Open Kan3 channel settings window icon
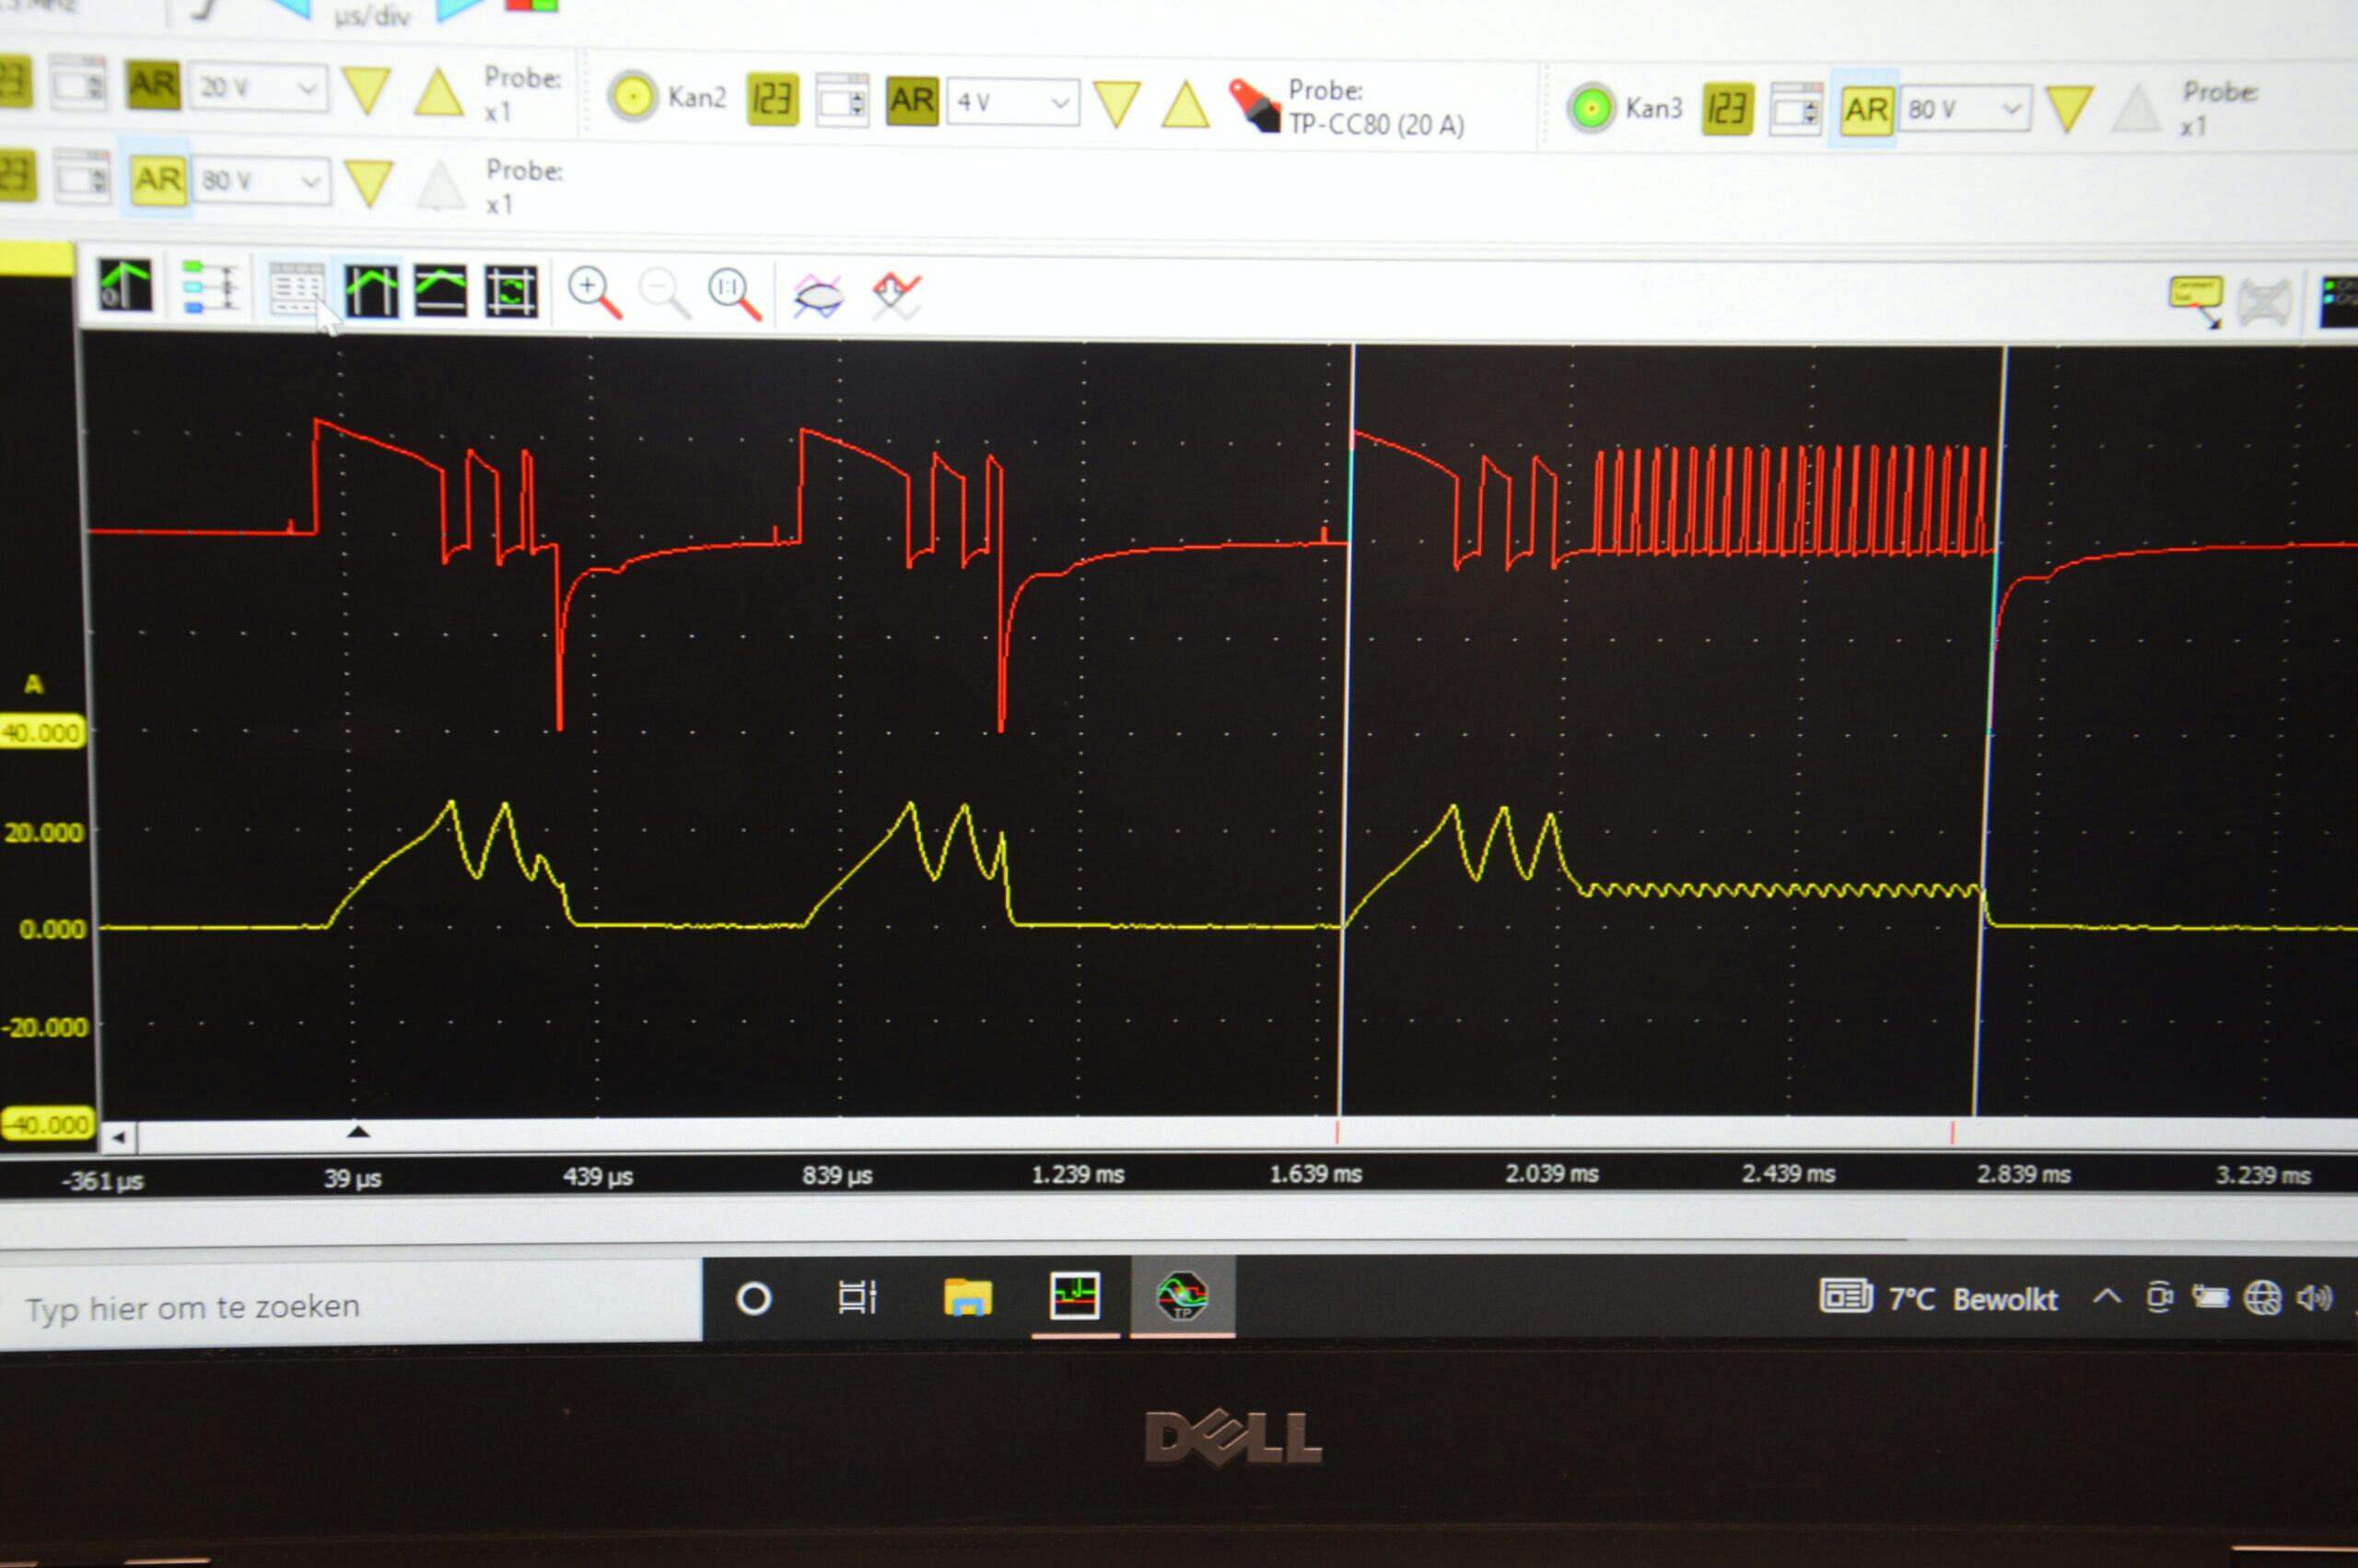This screenshot has height=1568, width=2358. click(1795, 110)
